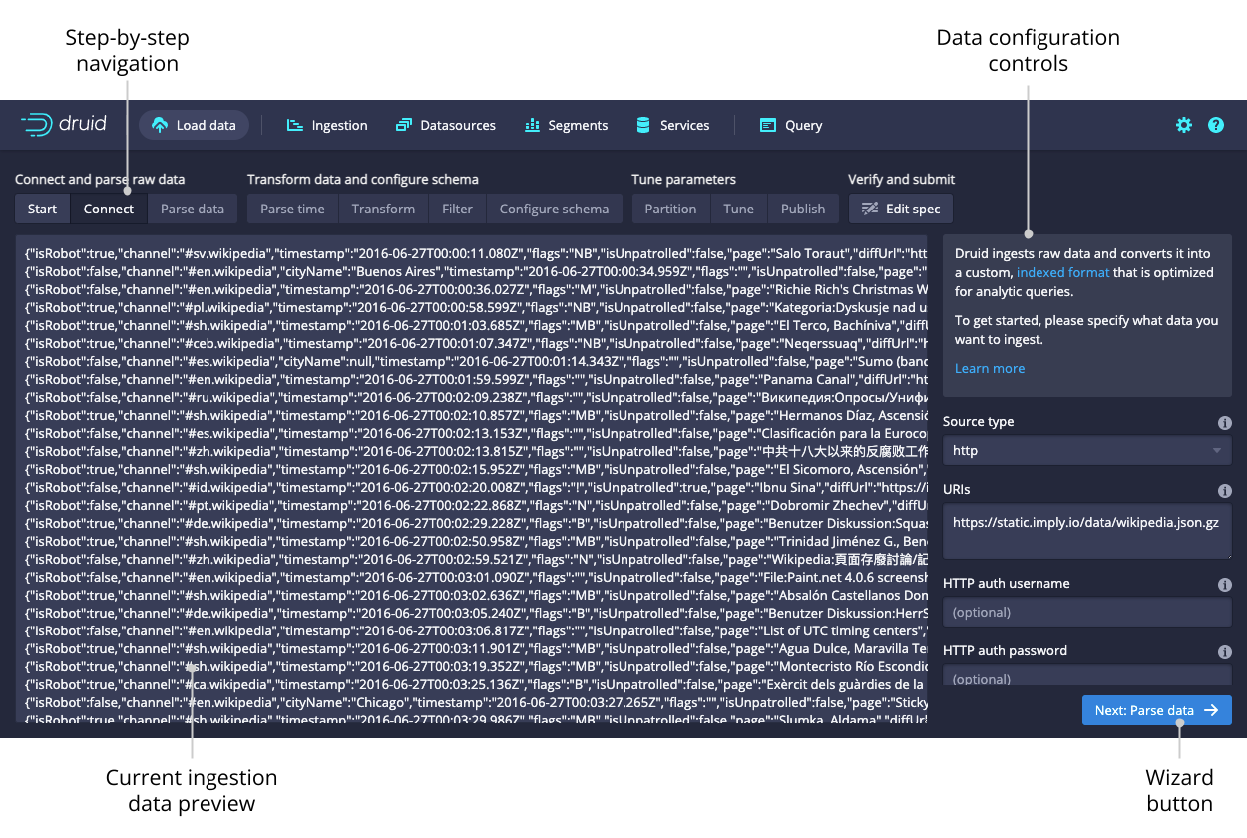Select the Datasources navigation icon
The height and width of the screenshot is (838, 1247).
coord(404,125)
